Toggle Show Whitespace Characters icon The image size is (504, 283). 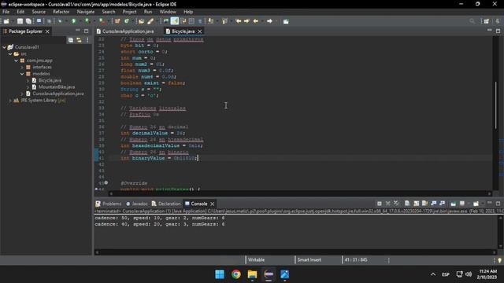(x=200, y=21)
